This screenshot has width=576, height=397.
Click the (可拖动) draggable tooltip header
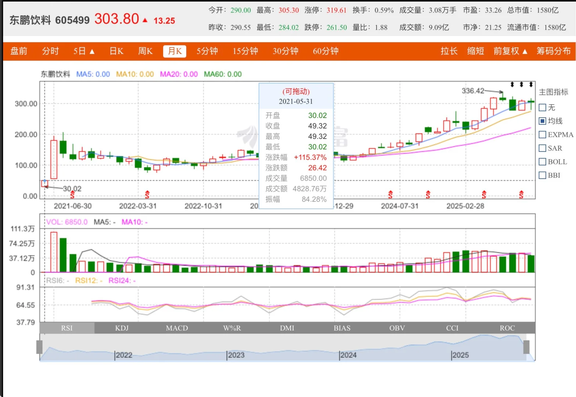click(x=296, y=92)
